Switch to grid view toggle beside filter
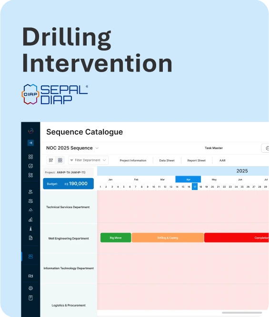This screenshot has width=269, height=317. coord(60,160)
